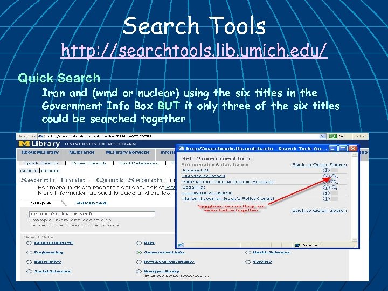The image size is (388, 291).
Task: Maximize the Search Tools popup window
Action: pyautogui.click(x=343, y=149)
